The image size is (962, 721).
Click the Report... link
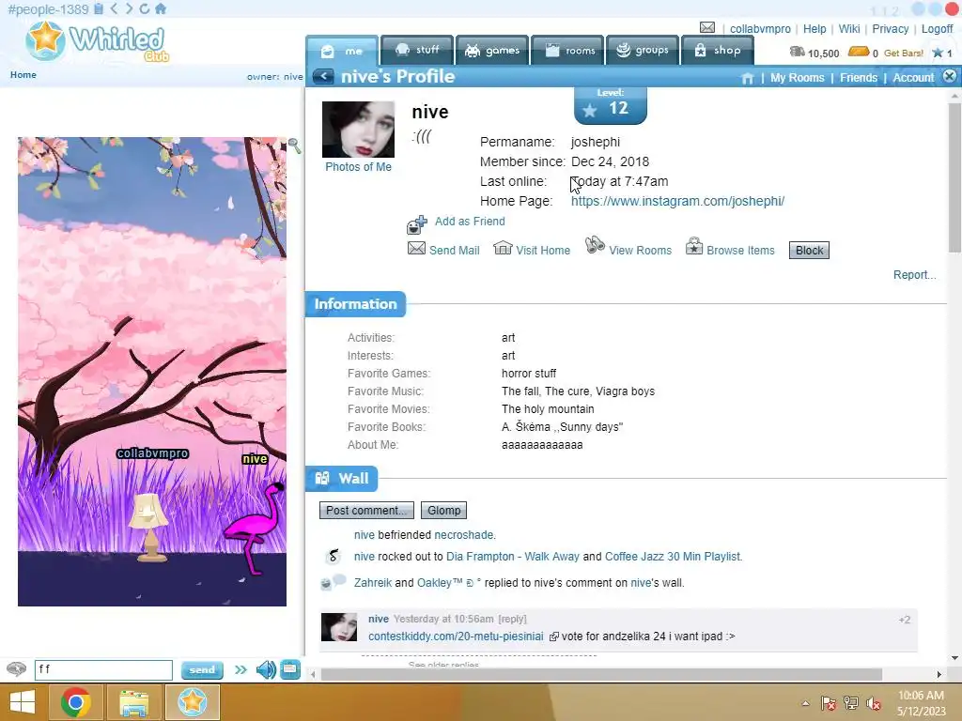914,275
